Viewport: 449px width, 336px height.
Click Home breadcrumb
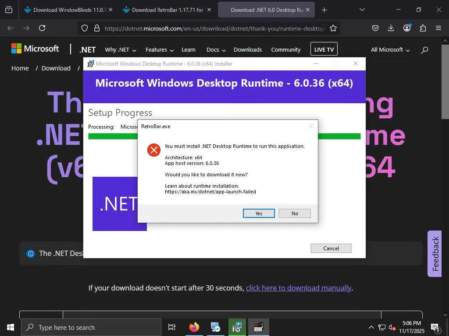pyautogui.click(x=20, y=68)
